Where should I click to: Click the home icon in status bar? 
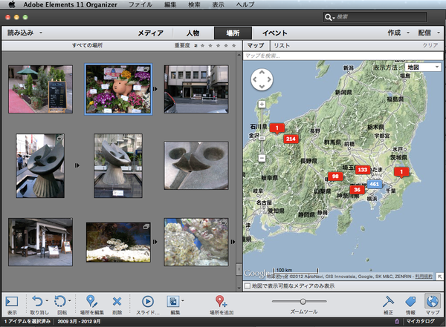pos(397,321)
